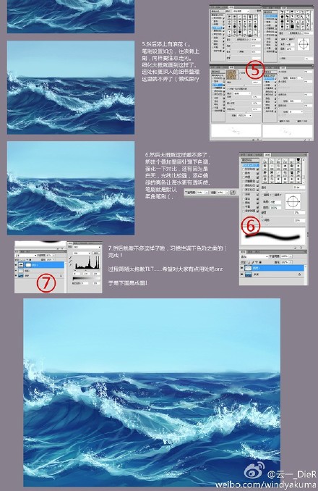
Task: Click the spacing value field in step 6 panel
Action: [299, 220]
